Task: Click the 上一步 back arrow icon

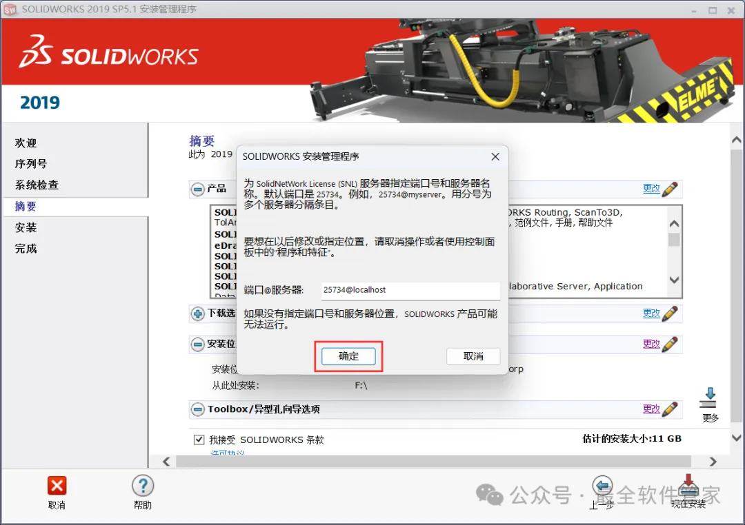Action: pyautogui.click(x=602, y=486)
